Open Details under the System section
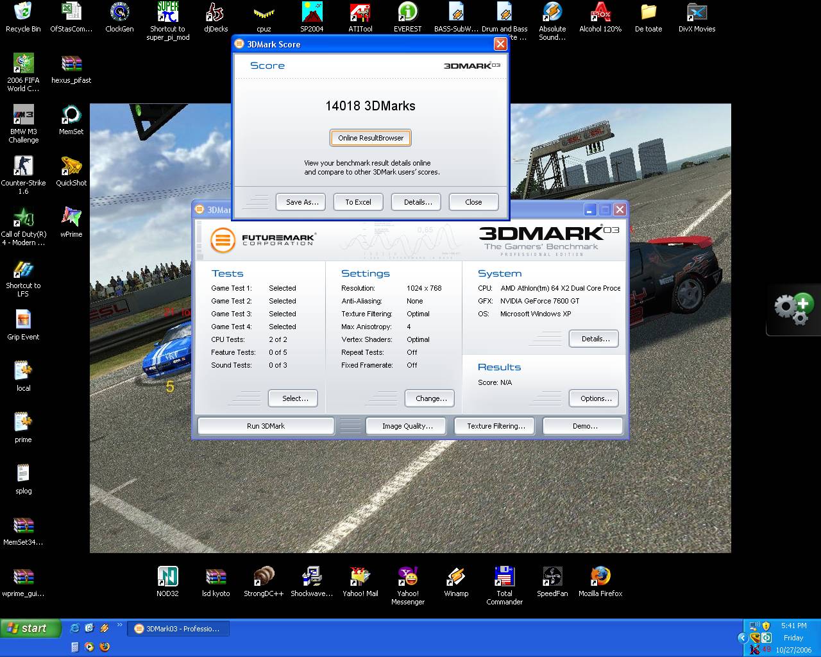The width and height of the screenshot is (821, 657). (595, 339)
